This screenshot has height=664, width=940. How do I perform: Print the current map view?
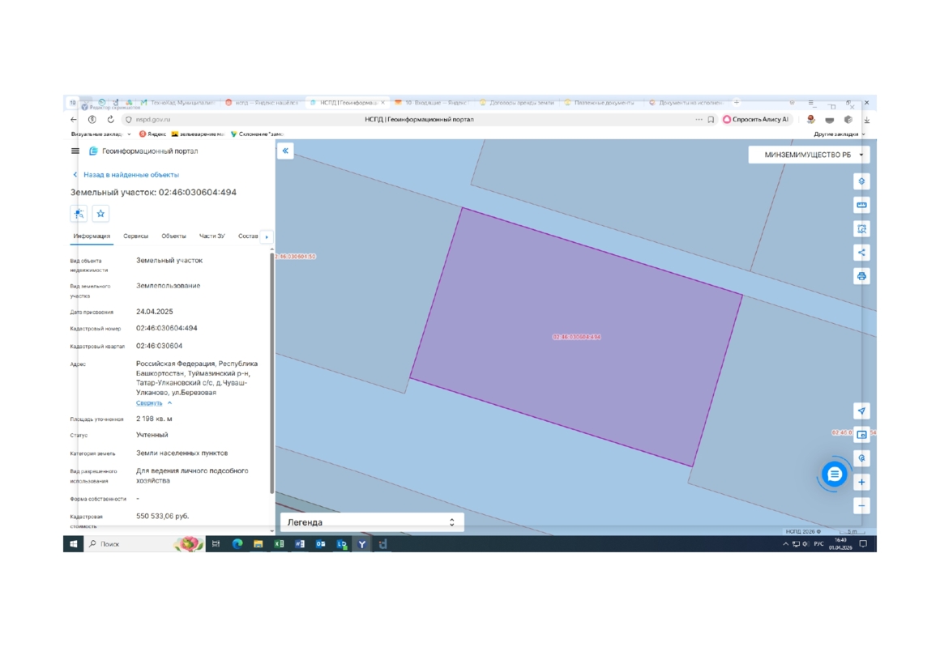point(861,276)
